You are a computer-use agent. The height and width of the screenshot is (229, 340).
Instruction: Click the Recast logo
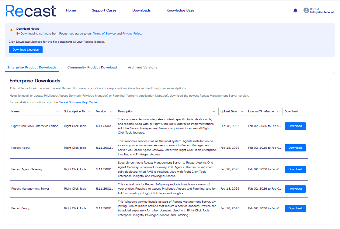point(30,10)
